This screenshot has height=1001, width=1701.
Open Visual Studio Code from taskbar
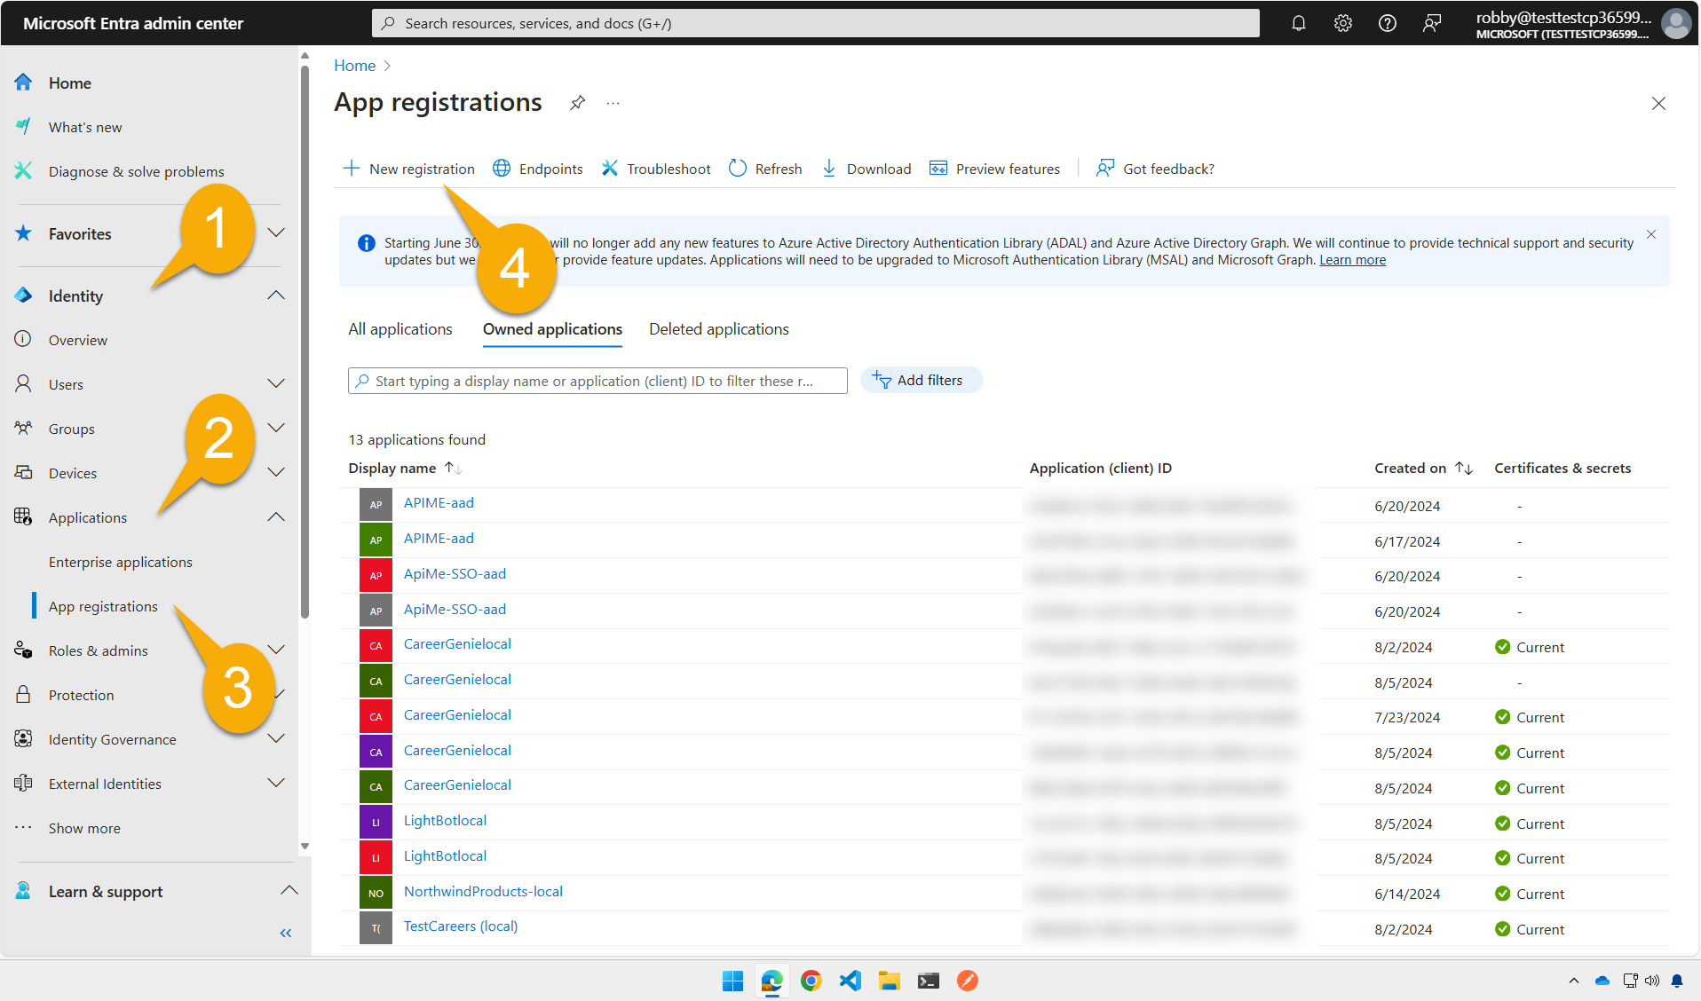[850, 981]
